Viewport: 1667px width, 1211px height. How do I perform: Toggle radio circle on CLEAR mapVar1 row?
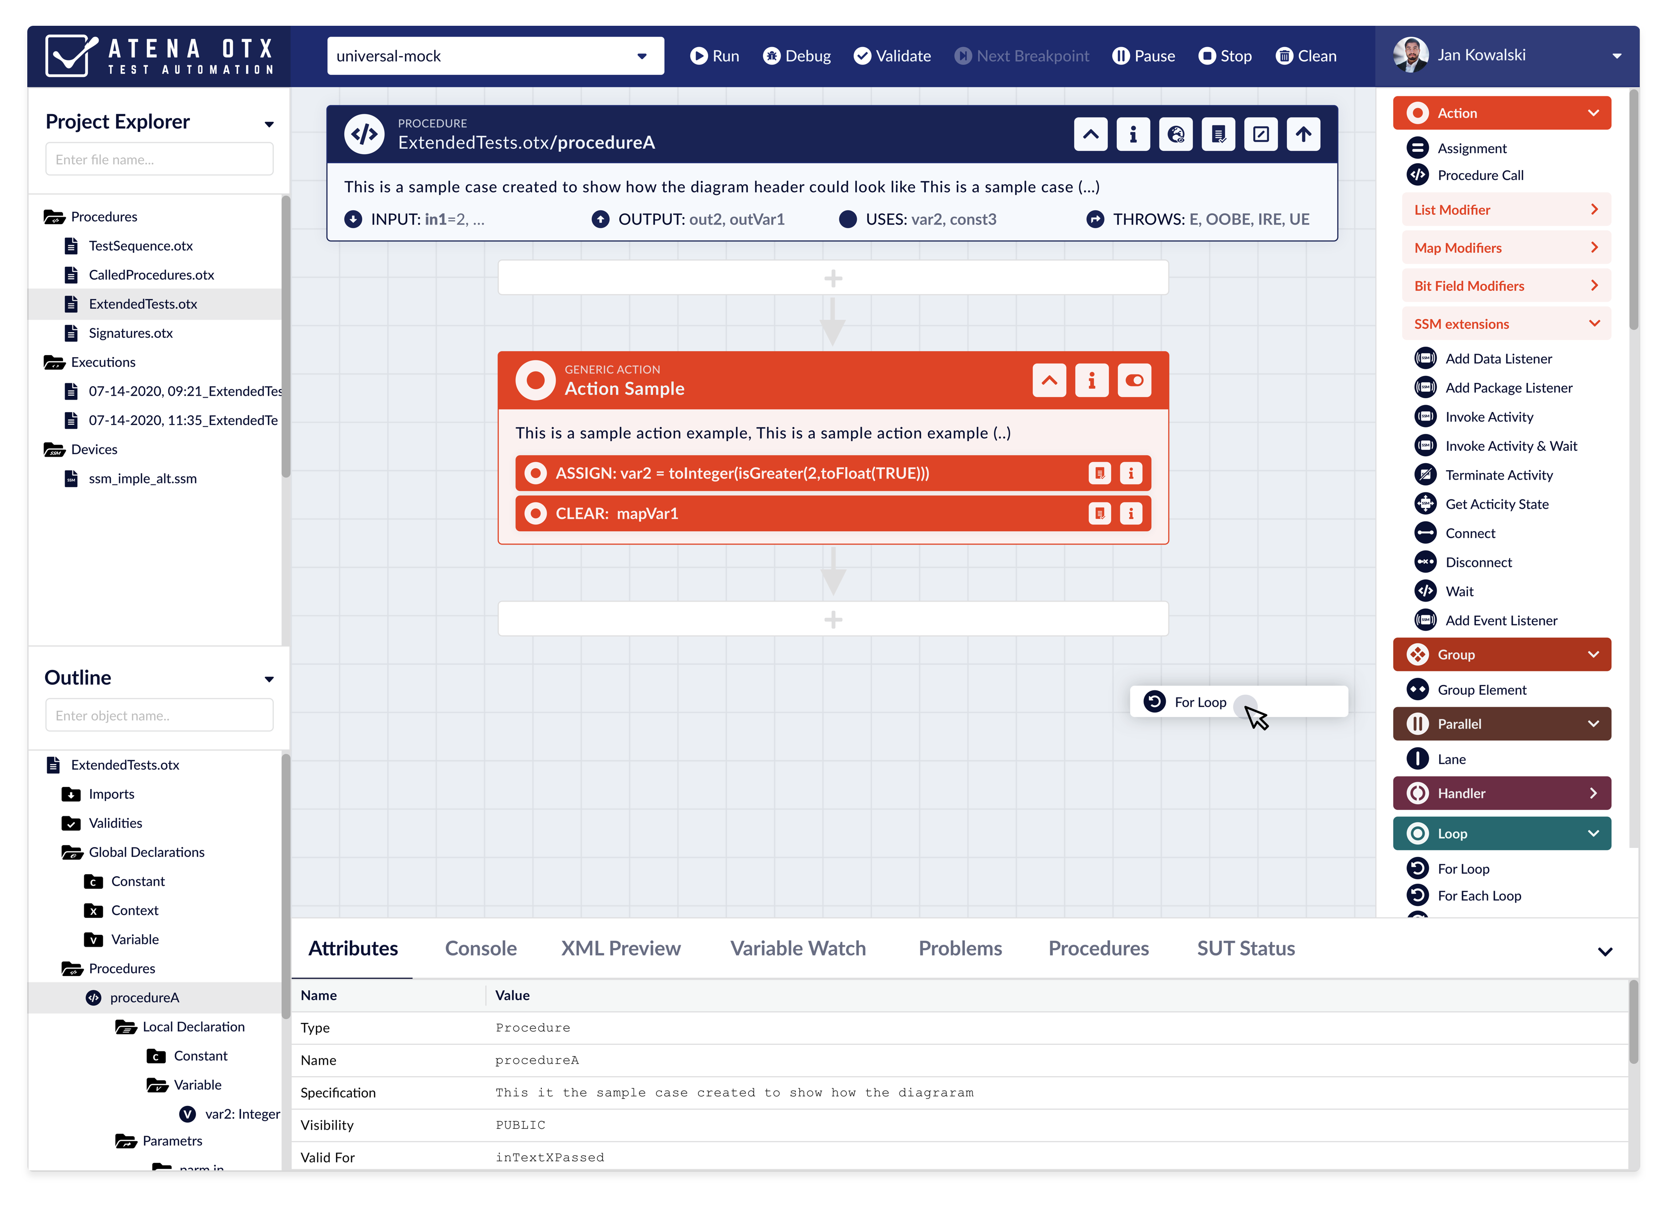pos(536,513)
